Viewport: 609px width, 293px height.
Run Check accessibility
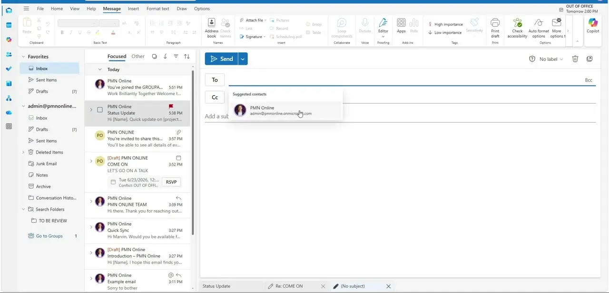click(x=517, y=28)
